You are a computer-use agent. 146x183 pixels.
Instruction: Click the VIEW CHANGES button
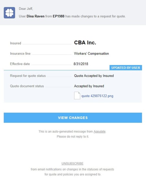pos(73,118)
